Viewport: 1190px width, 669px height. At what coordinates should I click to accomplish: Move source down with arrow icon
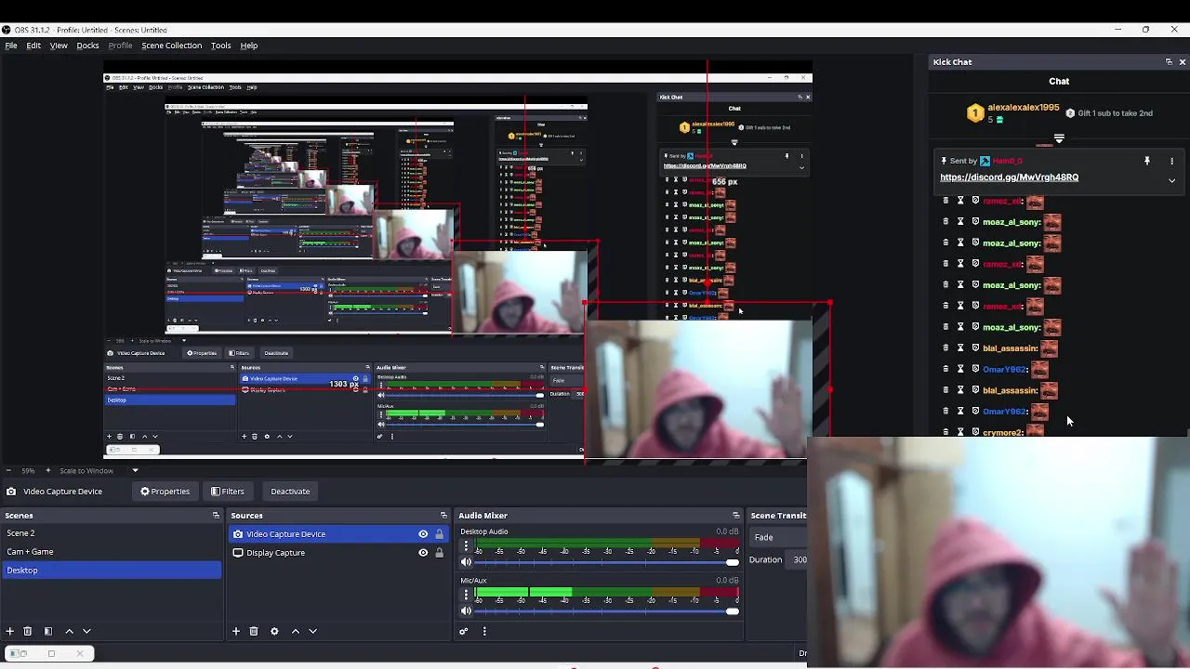pos(312,631)
